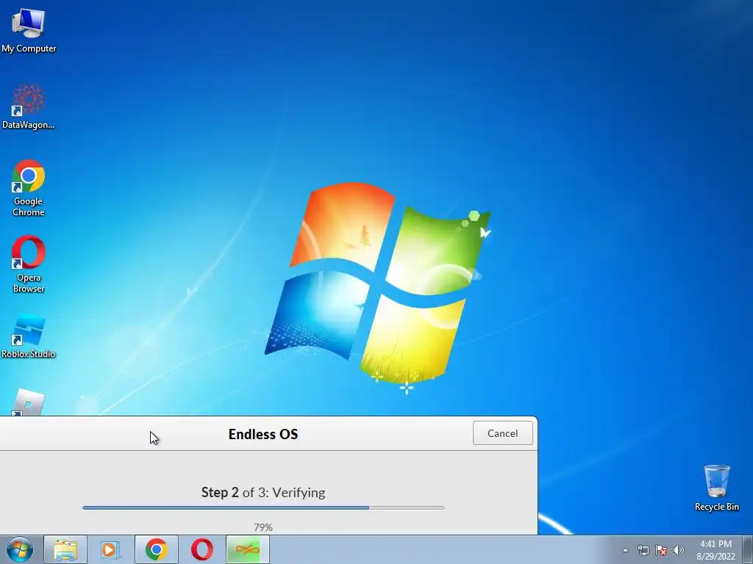Open the volume control tray icon

point(678,550)
